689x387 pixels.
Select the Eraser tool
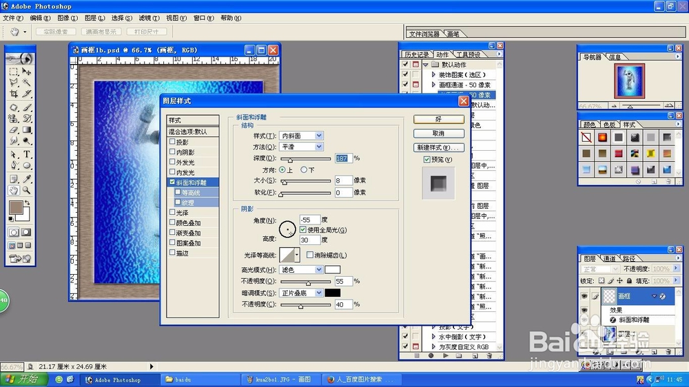14,129
